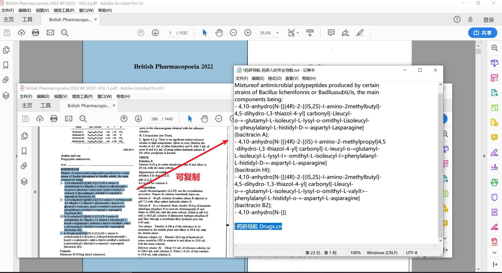Open Export PDF tool in right tools pane

(494, 93)
